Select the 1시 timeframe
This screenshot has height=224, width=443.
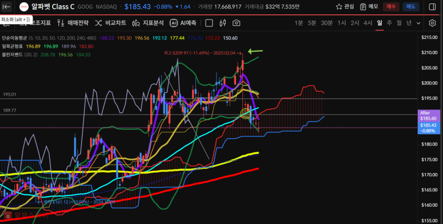(342, 23)
